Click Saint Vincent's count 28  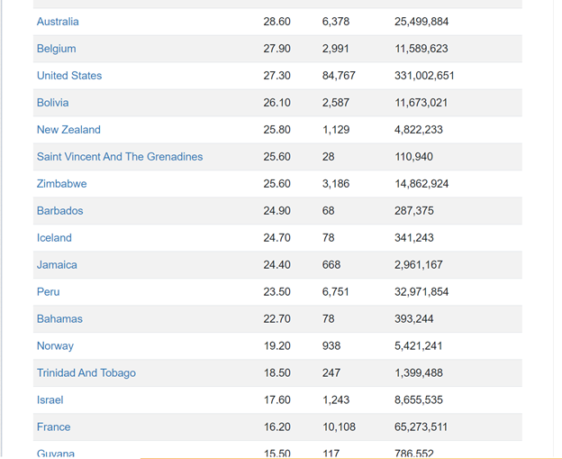(x=329, y=157)
